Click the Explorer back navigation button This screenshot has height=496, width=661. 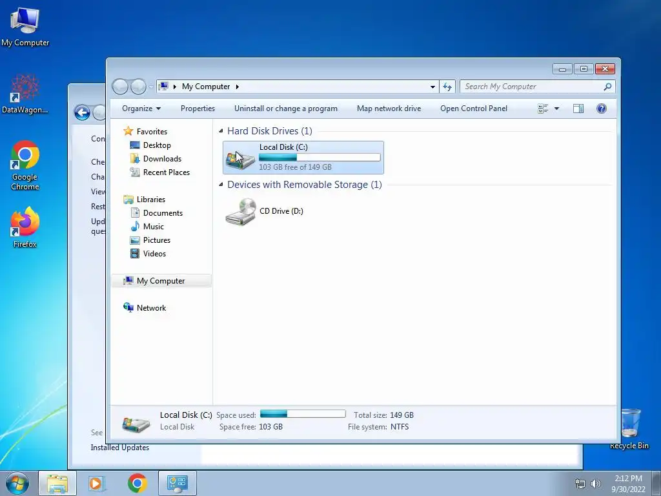(x=120, y=87)
